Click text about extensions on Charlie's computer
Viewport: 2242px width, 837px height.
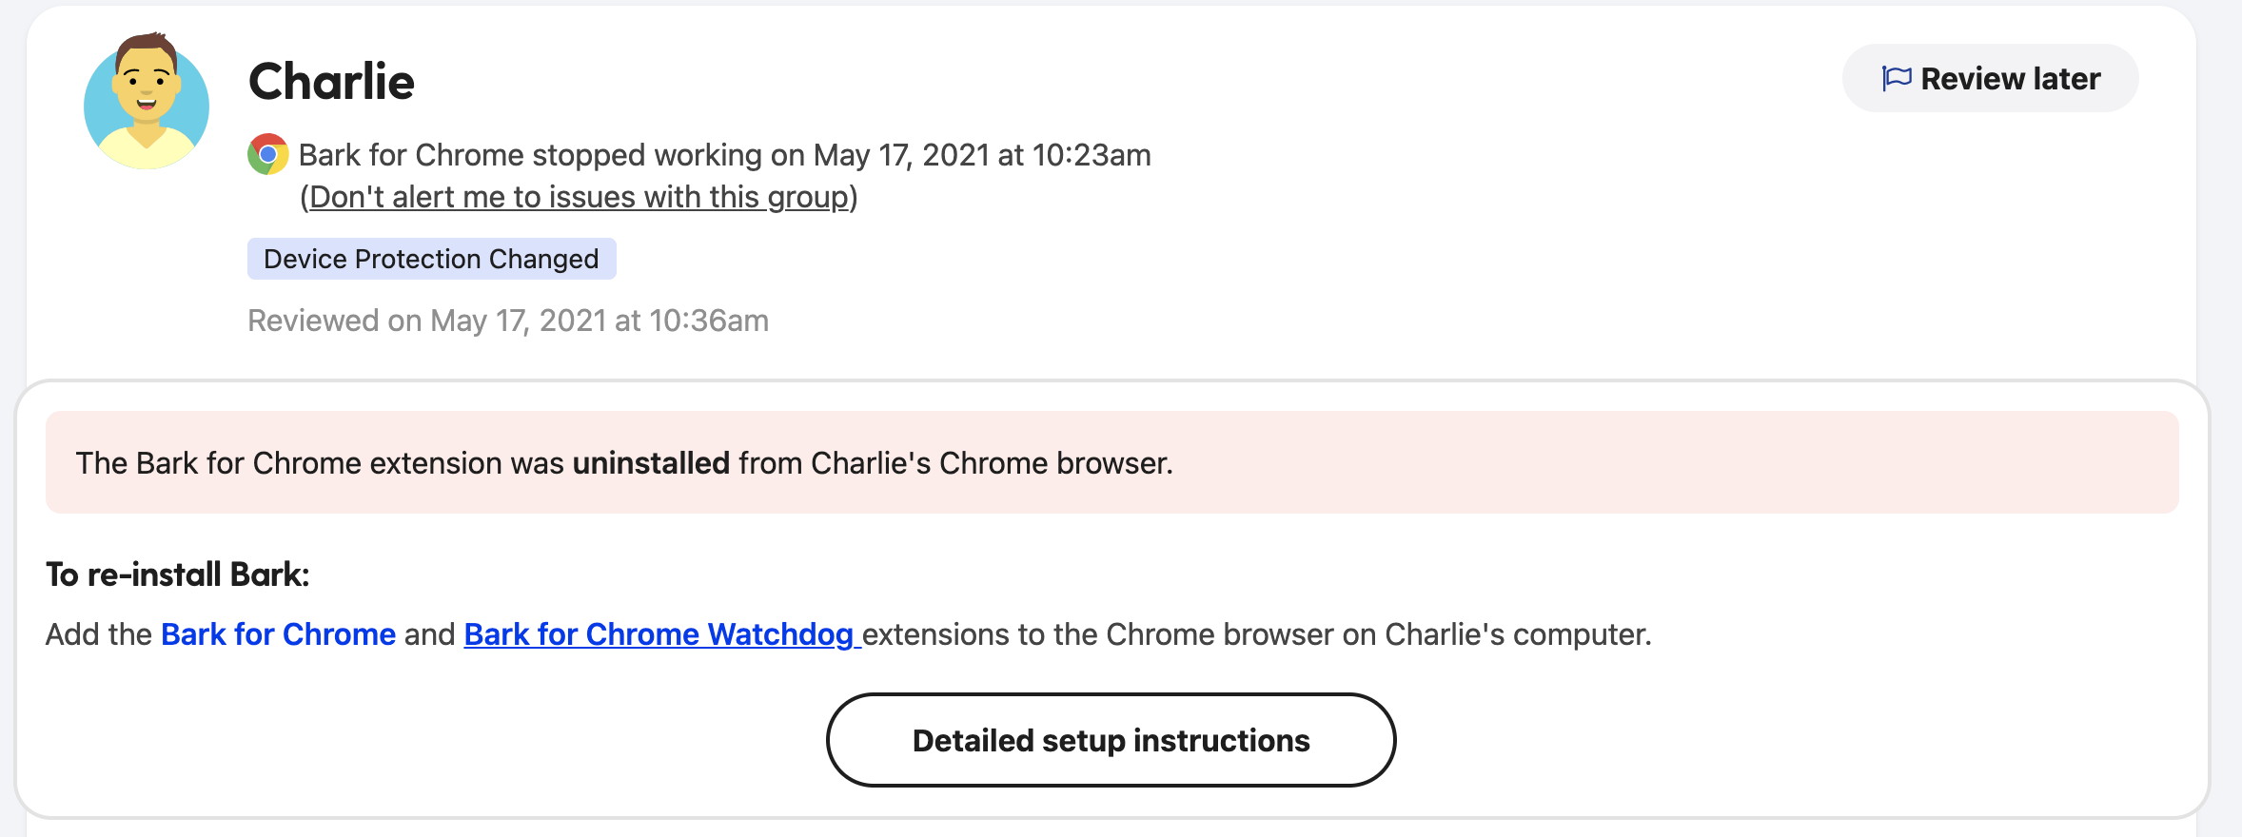click(1256, 634)
